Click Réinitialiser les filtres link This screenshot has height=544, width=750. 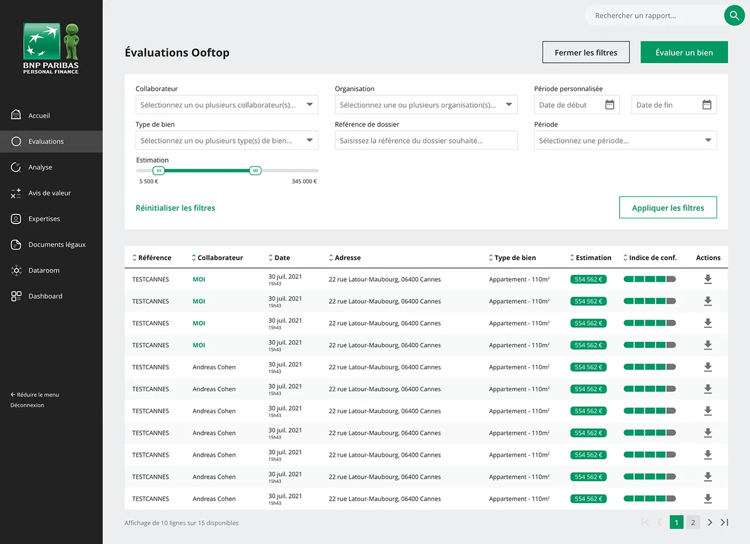tap(175, 208)
